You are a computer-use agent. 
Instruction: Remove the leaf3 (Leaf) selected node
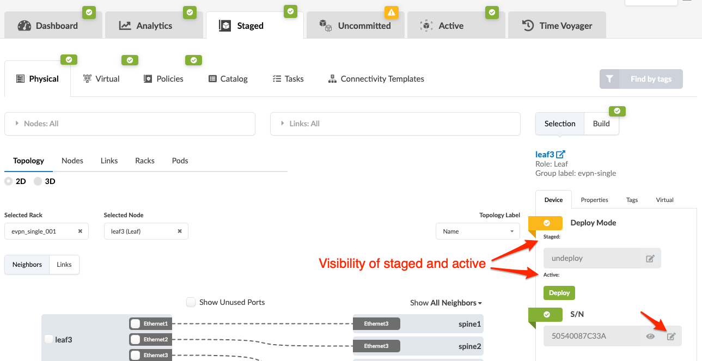click(x=180, y=231)
